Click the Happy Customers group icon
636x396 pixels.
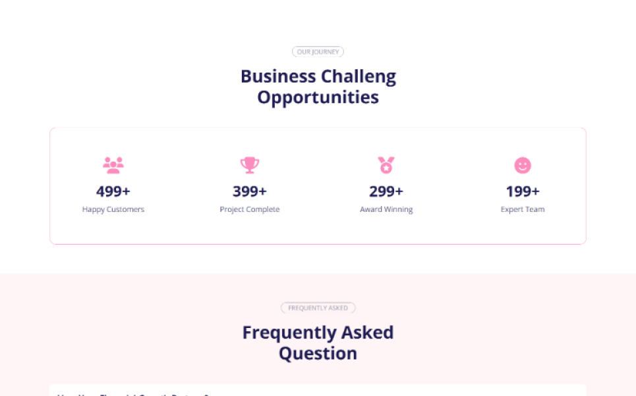coord(113,165)
